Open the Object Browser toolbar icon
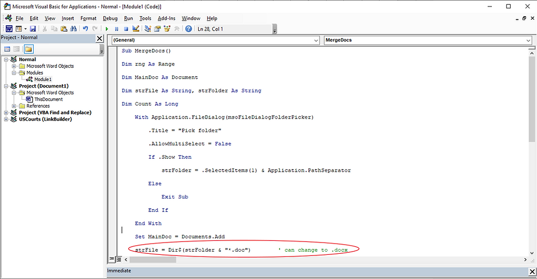 click(167, 29)
